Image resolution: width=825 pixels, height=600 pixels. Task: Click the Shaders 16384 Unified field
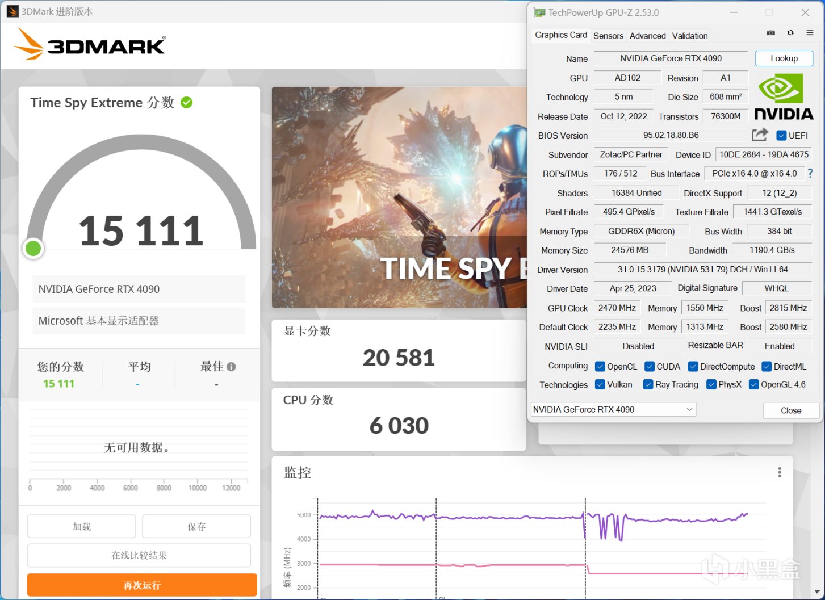tap(636, 193)
